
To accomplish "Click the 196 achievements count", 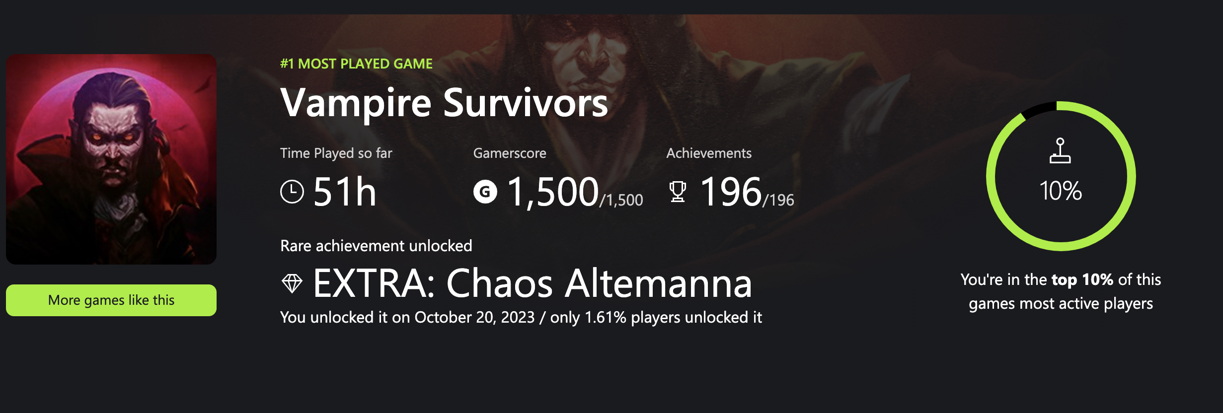I will (x=730, y=192).
